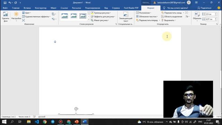This screenshot has width=222, height=125.
Task: Open Граница рисунка dropdown
Action: (x=101, y=13)
